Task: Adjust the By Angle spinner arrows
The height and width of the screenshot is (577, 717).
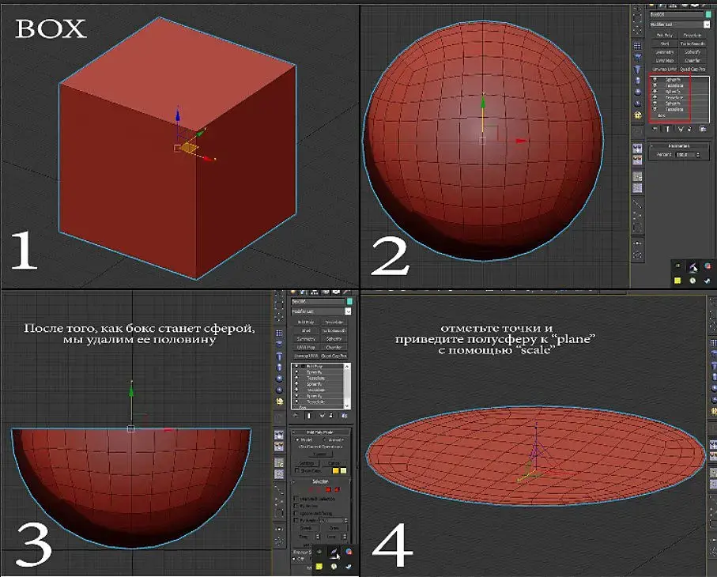Action: coord(346,520)
